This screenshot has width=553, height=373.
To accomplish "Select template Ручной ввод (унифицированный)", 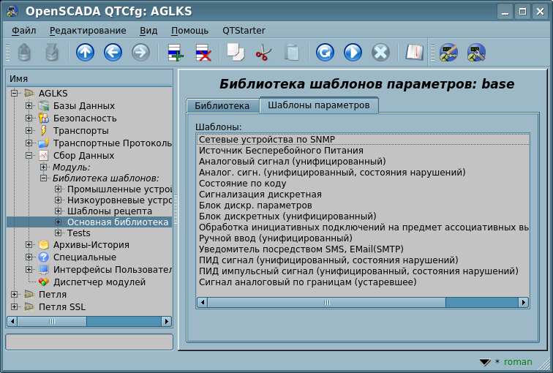I will (x=363, y=238).
